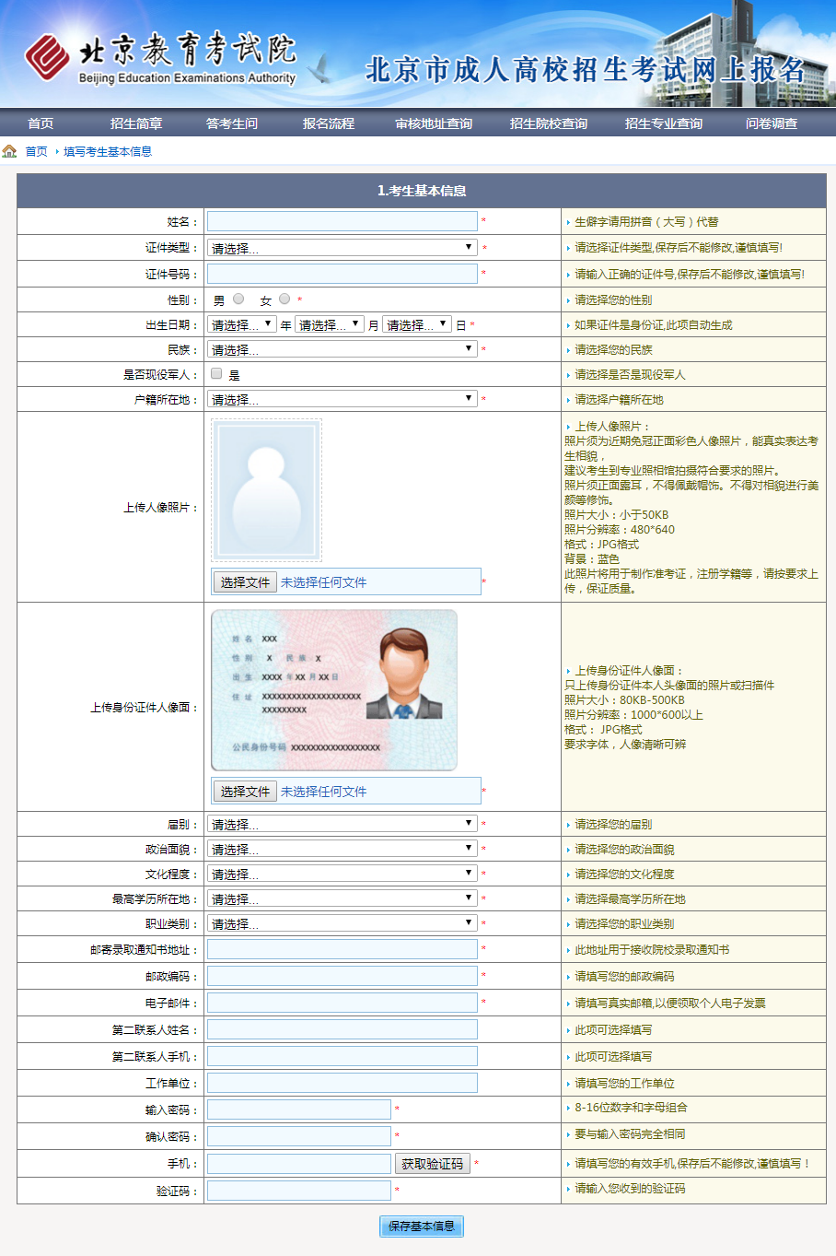836x1256 pixels.
Task: Click the sample ID card image
Action: pos(334,690)
